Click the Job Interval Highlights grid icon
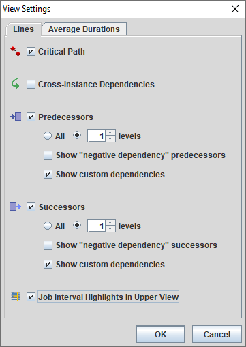Viewport: 246px width, 347px height. click(x=16, y=297)
